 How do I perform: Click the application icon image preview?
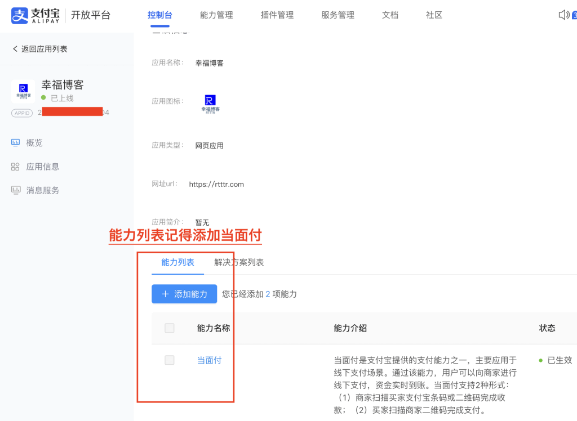click(210, 104)
